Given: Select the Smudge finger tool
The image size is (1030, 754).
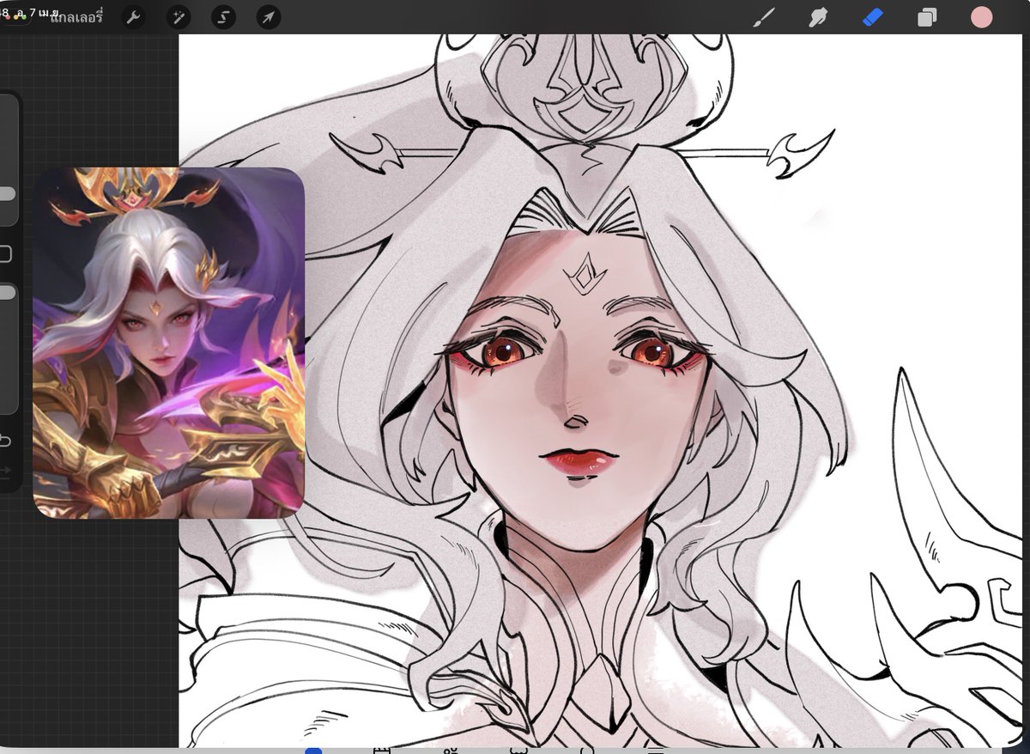Looking at the screenshot, I should (818, 17).
